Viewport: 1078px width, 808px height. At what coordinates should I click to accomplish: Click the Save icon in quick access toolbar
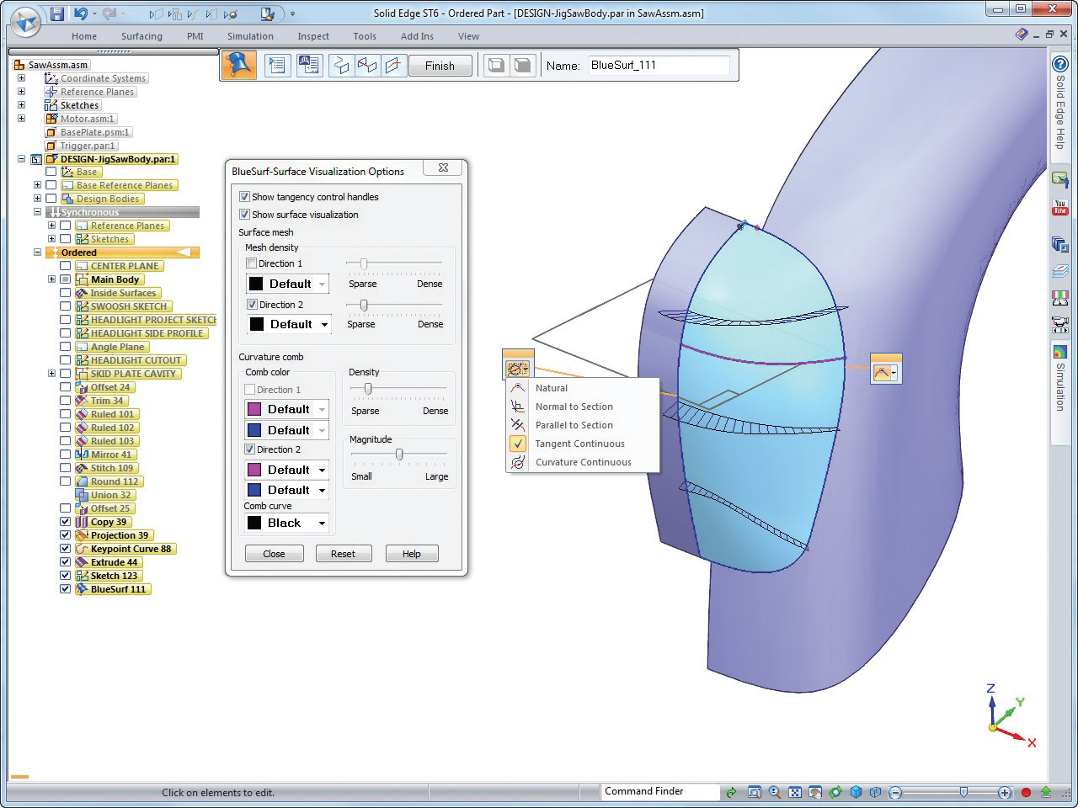56,13
